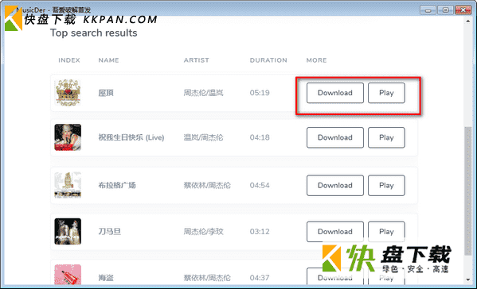Close the MusicDer window

pos(463,10)
